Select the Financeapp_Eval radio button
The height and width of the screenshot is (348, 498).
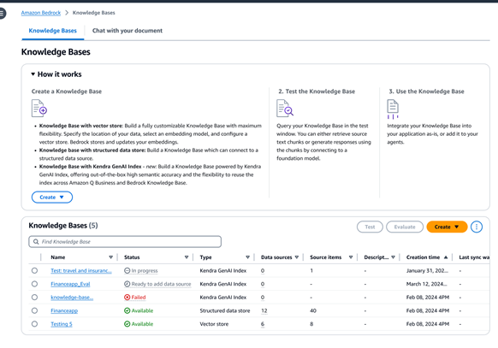(x=34, y=284)
